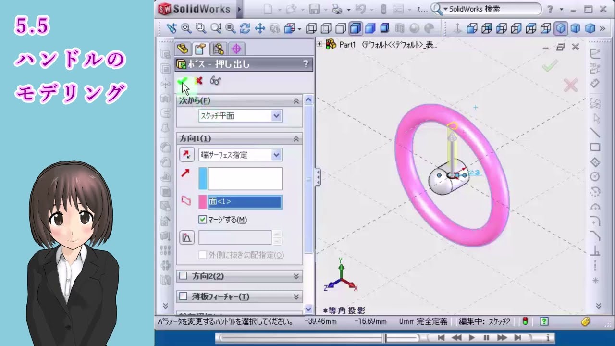
Task: Toggle detailed preview glasses icon
Action: point(215,81)
